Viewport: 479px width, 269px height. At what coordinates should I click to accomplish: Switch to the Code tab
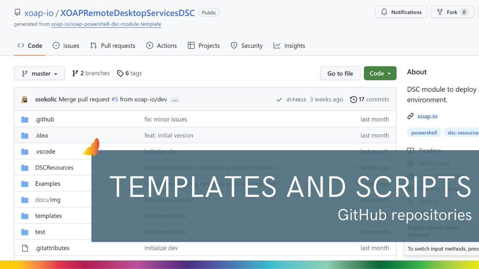(30, 45)
